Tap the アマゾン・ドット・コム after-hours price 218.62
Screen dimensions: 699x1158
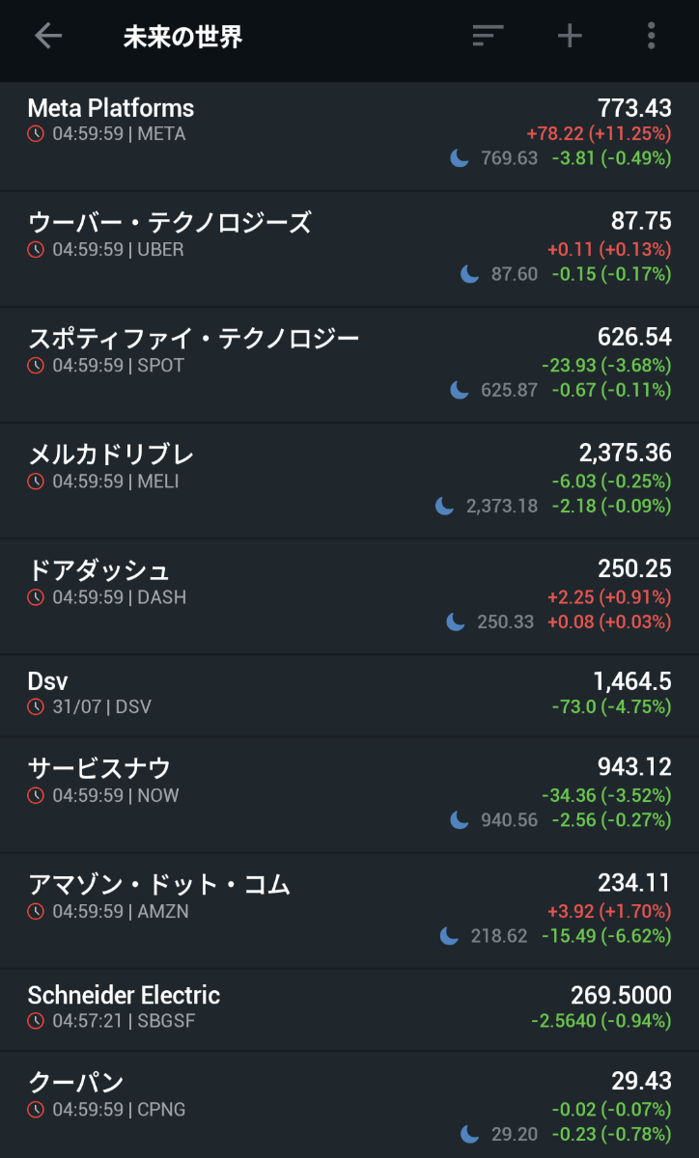click(498, 936)
